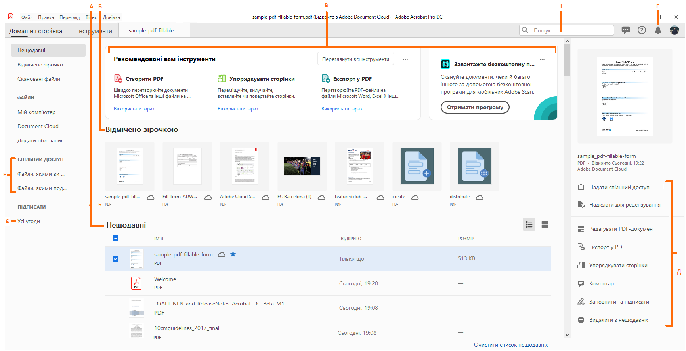686x351 pixels.
Task: Click the red PDF icon of Welcome file
Action: 136,283
